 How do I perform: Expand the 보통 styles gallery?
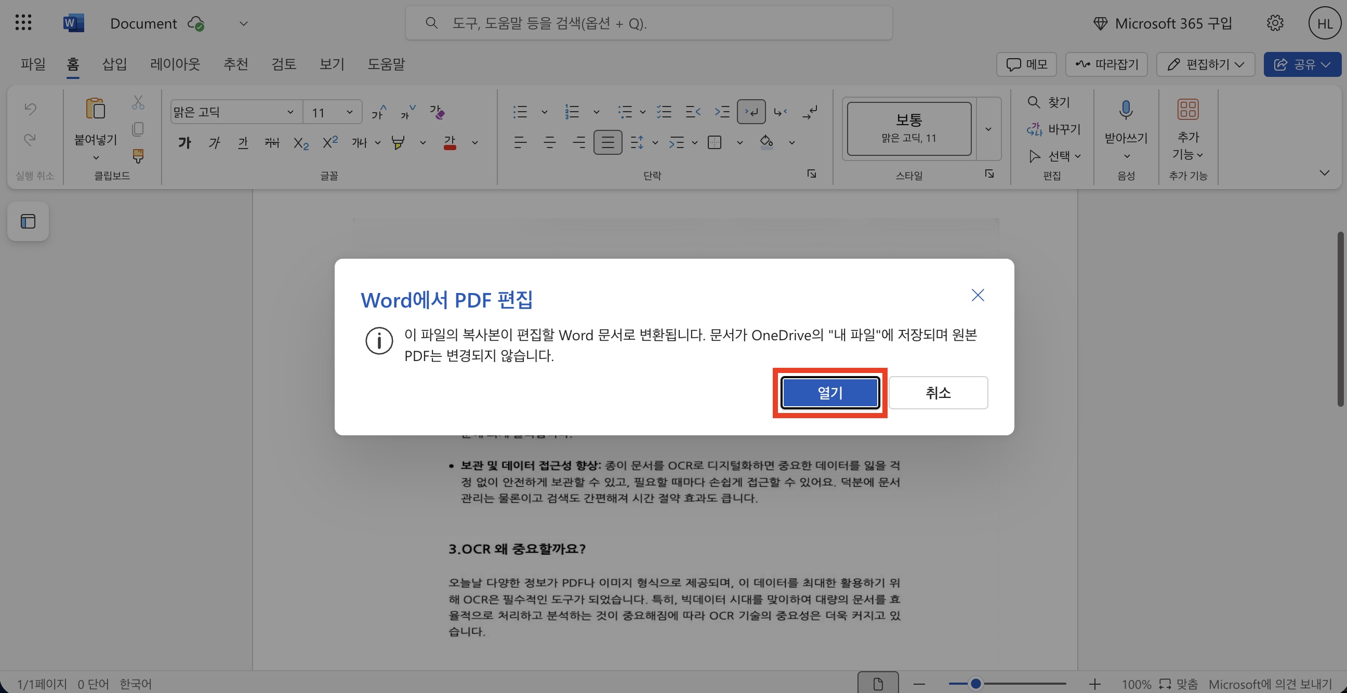(x=988, y=128)
